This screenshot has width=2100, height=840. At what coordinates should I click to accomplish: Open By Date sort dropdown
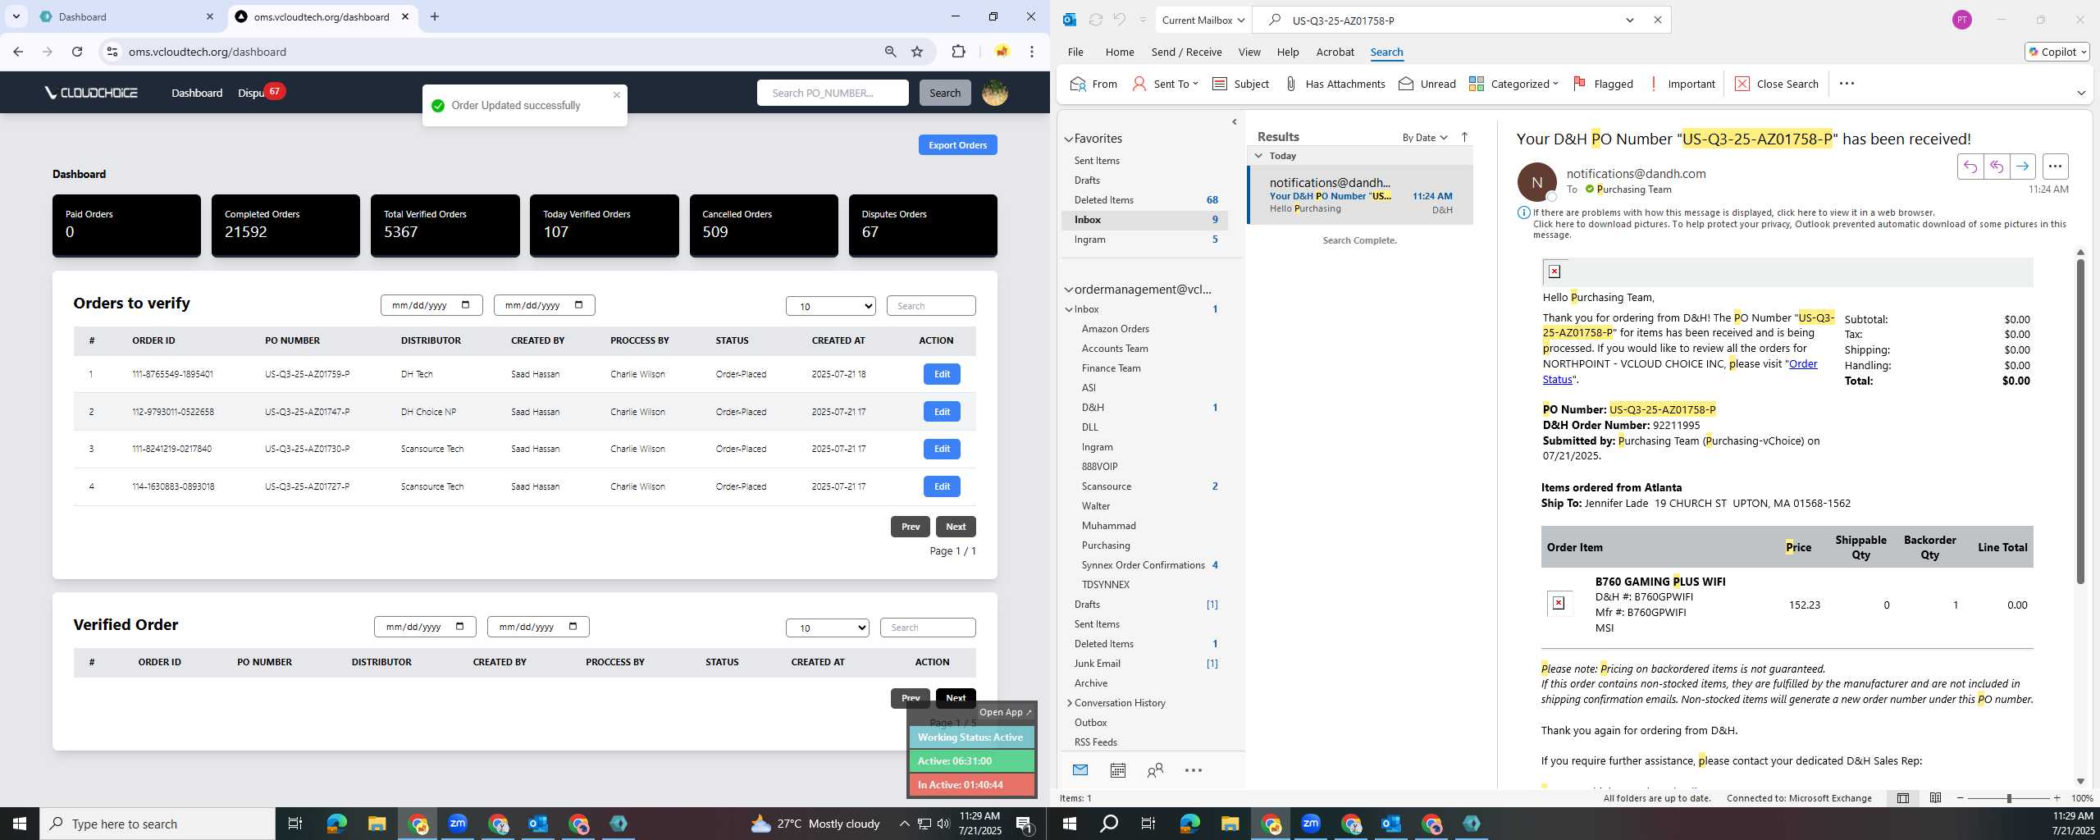[x=1425, y=137]
